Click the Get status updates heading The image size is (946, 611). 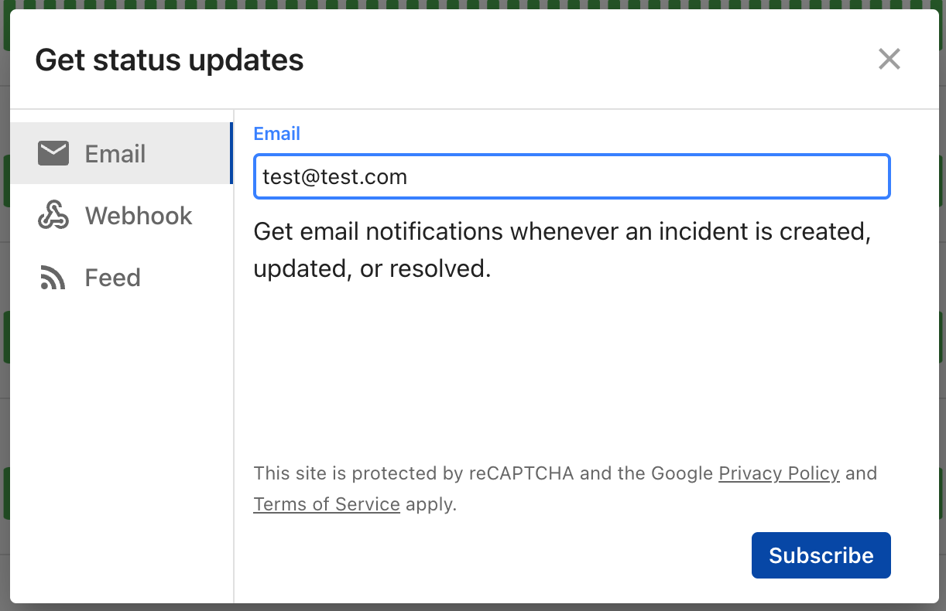click(x=170, y=60)
